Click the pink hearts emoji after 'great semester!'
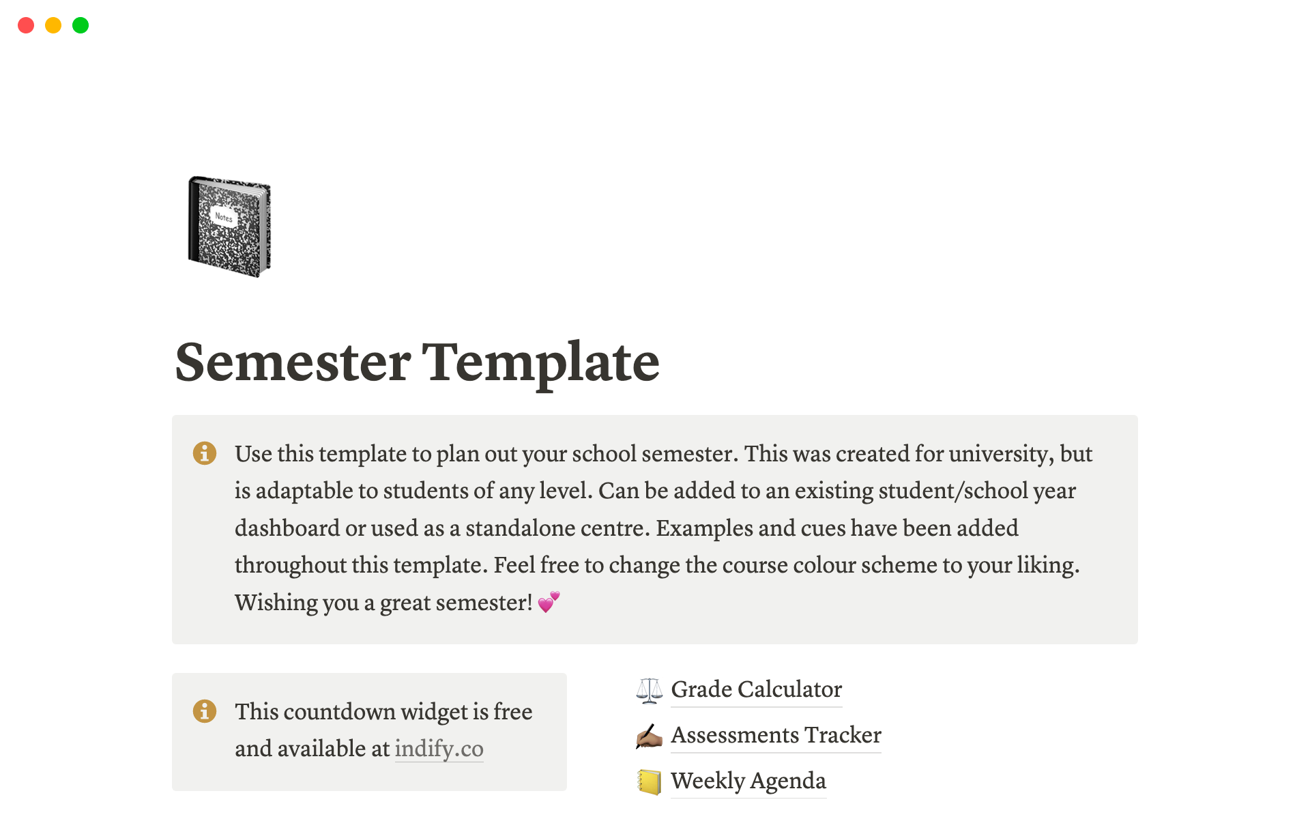1310x819 pixels. tap(549, 602)
